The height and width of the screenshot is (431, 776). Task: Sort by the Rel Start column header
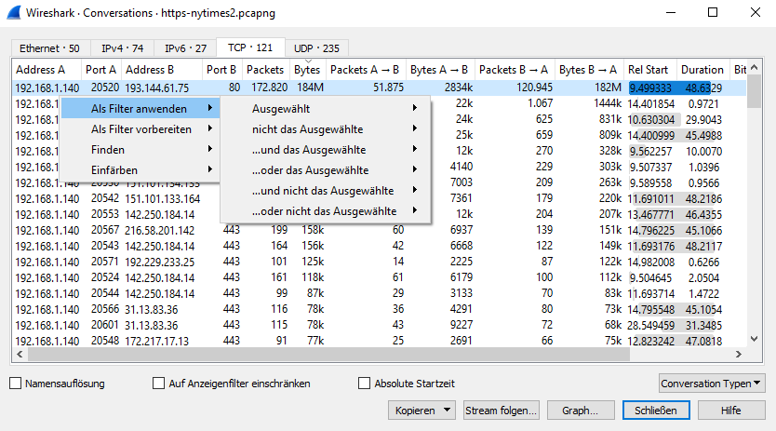coord(650,70)
